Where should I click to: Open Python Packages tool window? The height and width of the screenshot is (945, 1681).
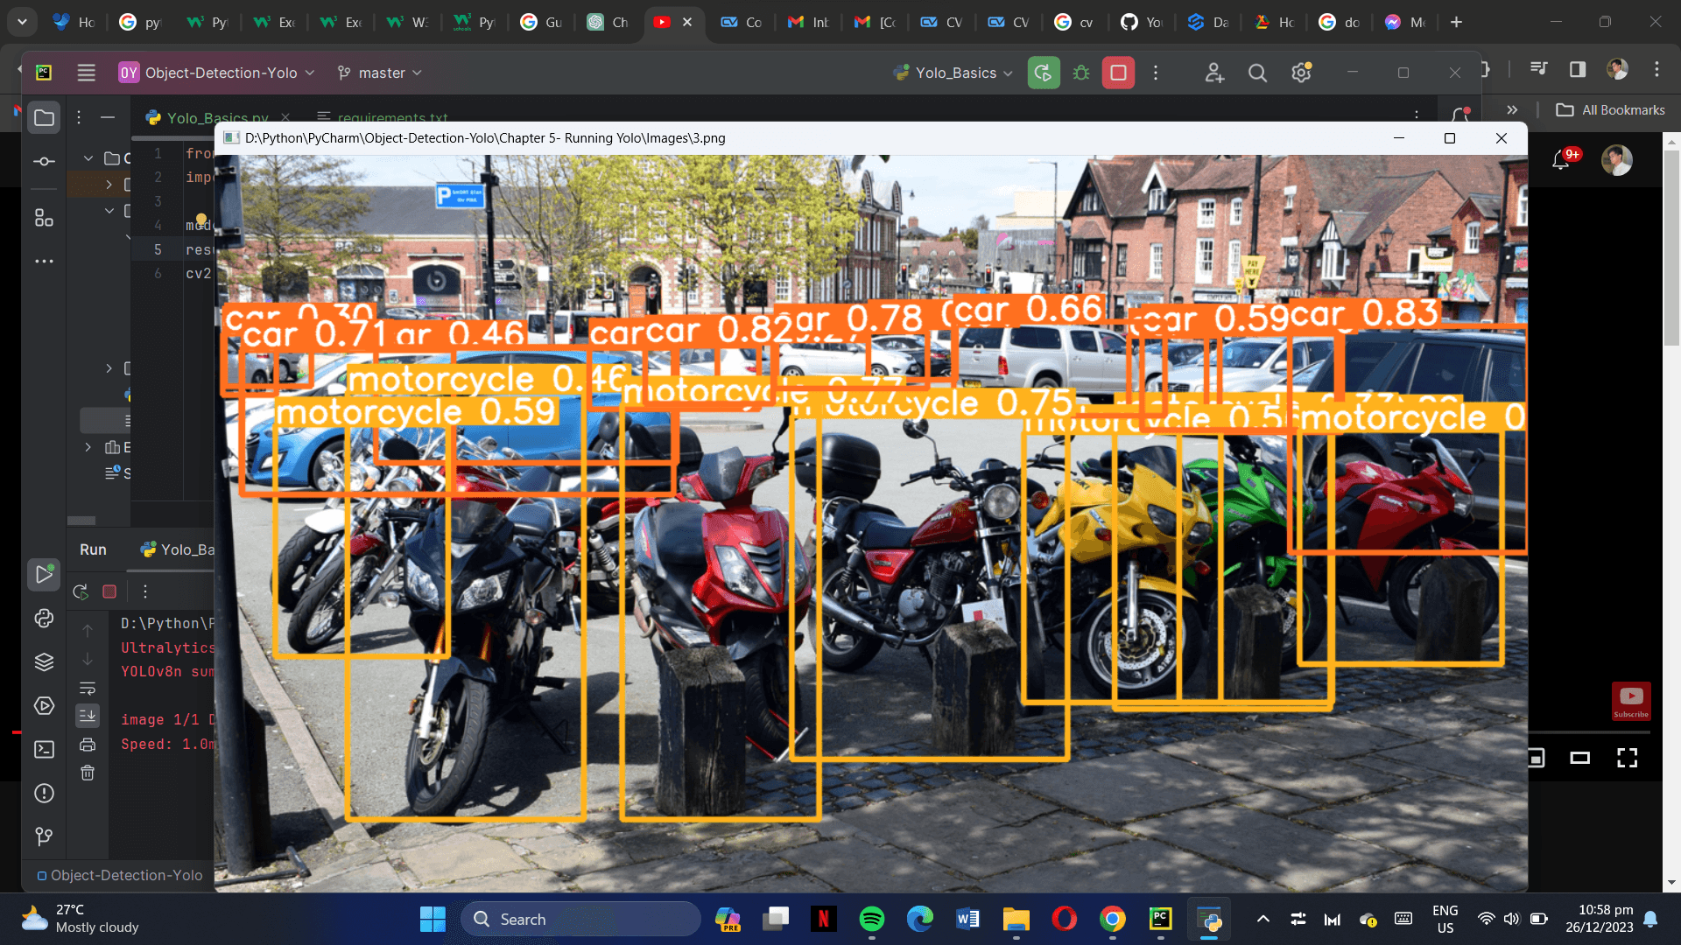click(44, 619)
